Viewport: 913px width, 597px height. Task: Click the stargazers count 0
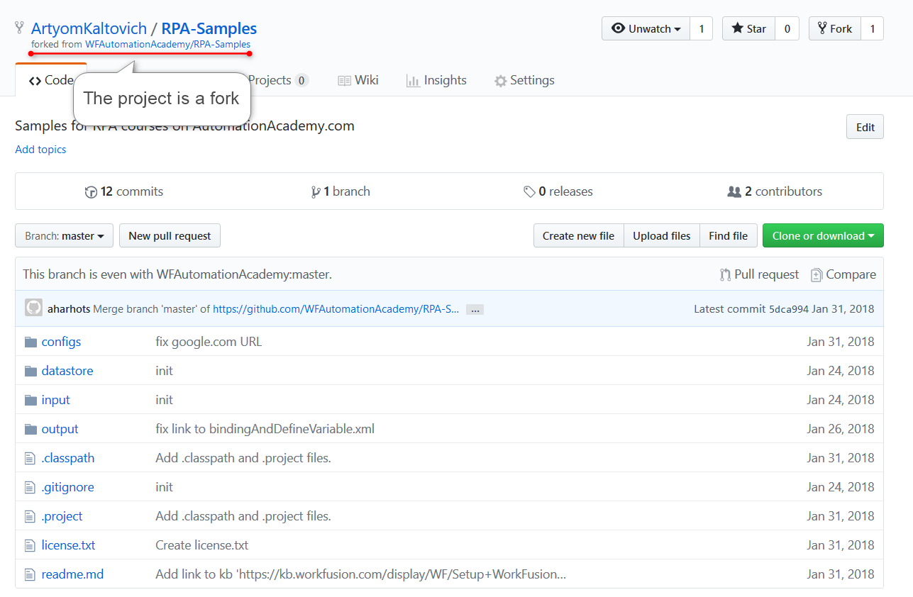pyautogui.click(x=787, y=28)
